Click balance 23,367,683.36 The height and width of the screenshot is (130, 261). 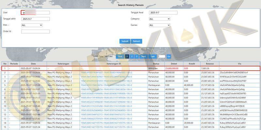click(x=208, y=119)
